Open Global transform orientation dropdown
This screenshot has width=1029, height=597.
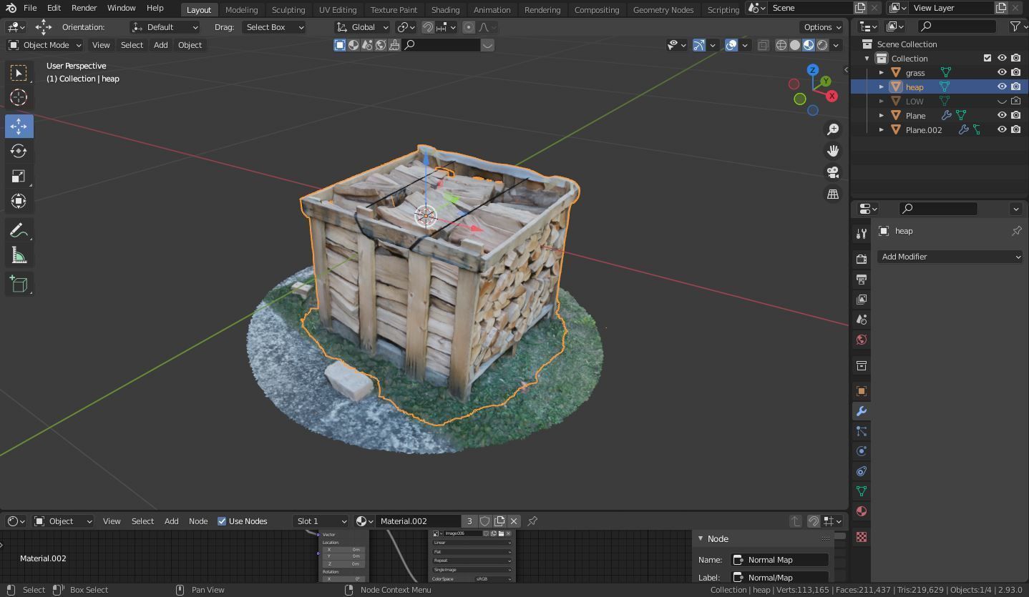click(x=362, y=27)
